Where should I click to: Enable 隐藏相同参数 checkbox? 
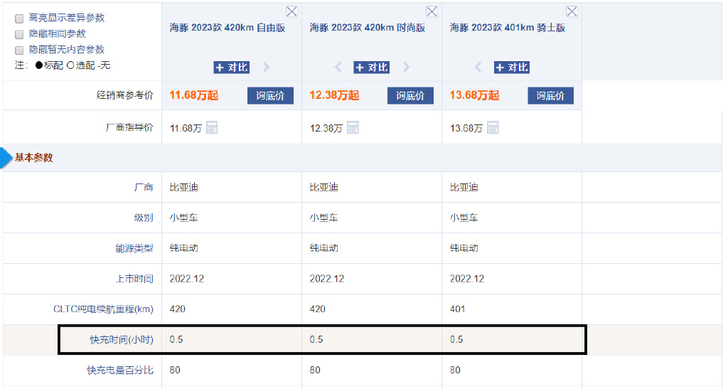(x=19, y=34)
